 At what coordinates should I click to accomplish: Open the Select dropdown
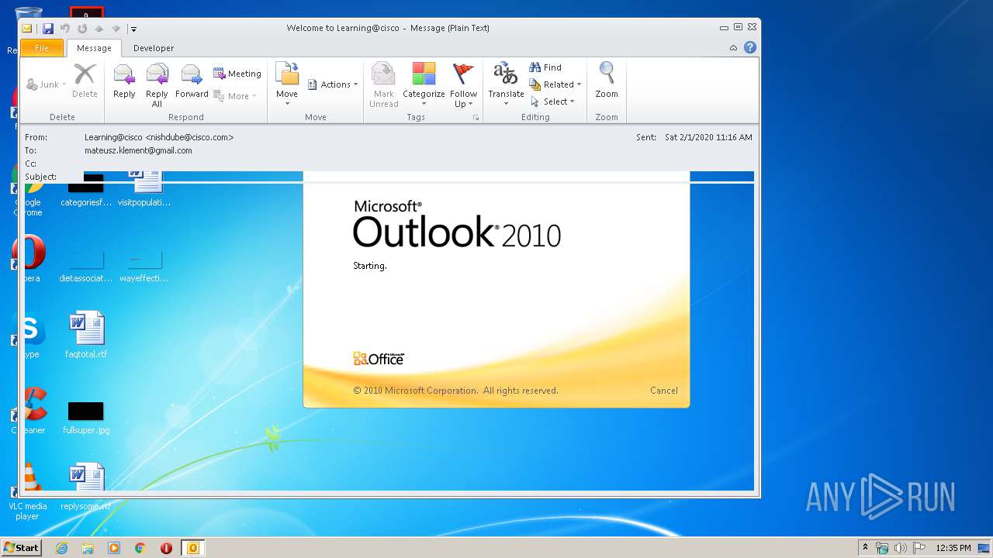pos(552,102)
